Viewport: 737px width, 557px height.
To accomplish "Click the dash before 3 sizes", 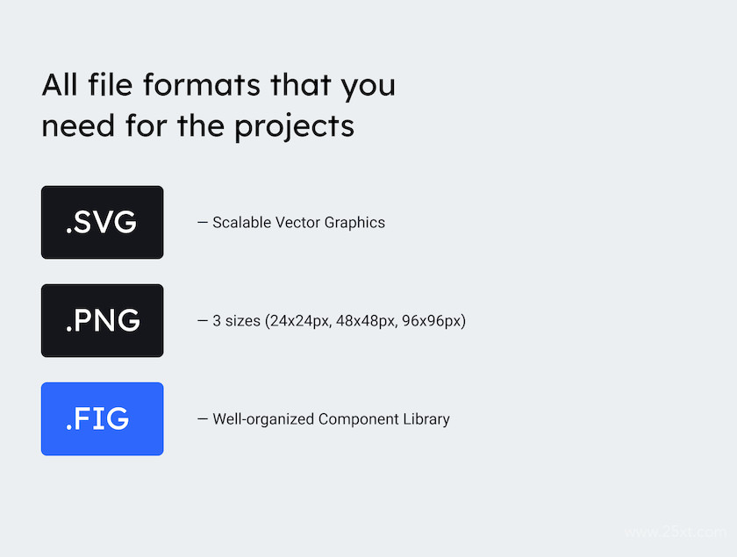I will click(x=203, y=320).
